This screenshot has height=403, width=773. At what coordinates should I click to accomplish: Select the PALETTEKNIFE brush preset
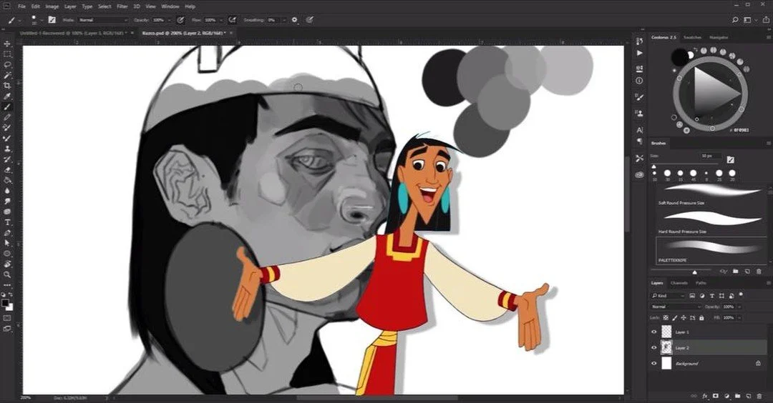click(711, 251)
